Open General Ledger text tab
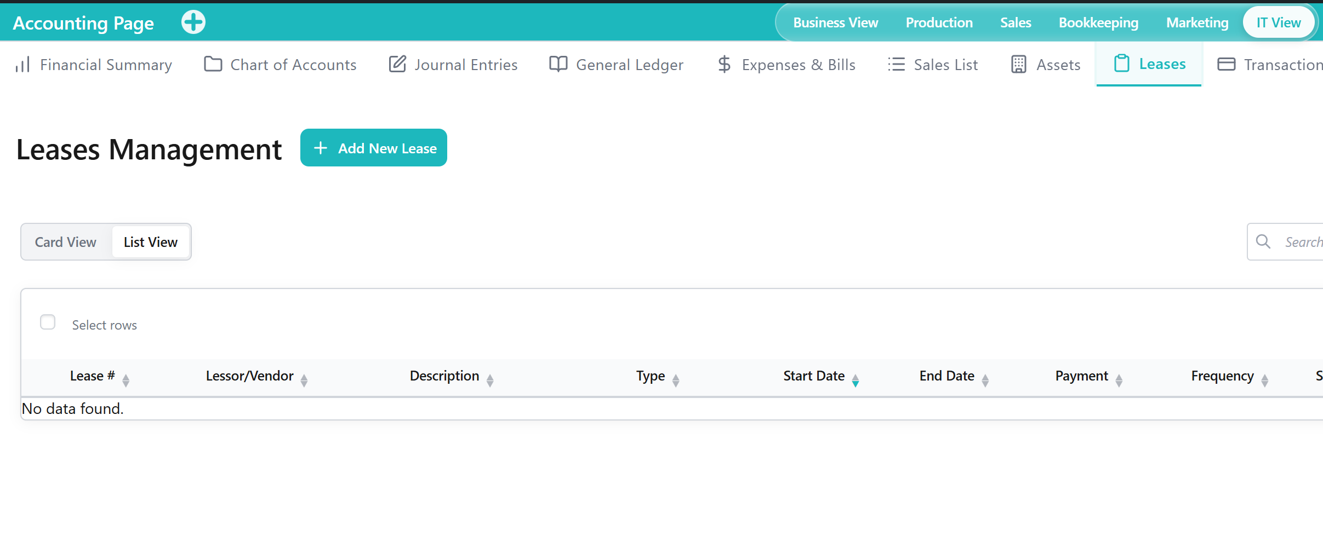 pos(630,65)
